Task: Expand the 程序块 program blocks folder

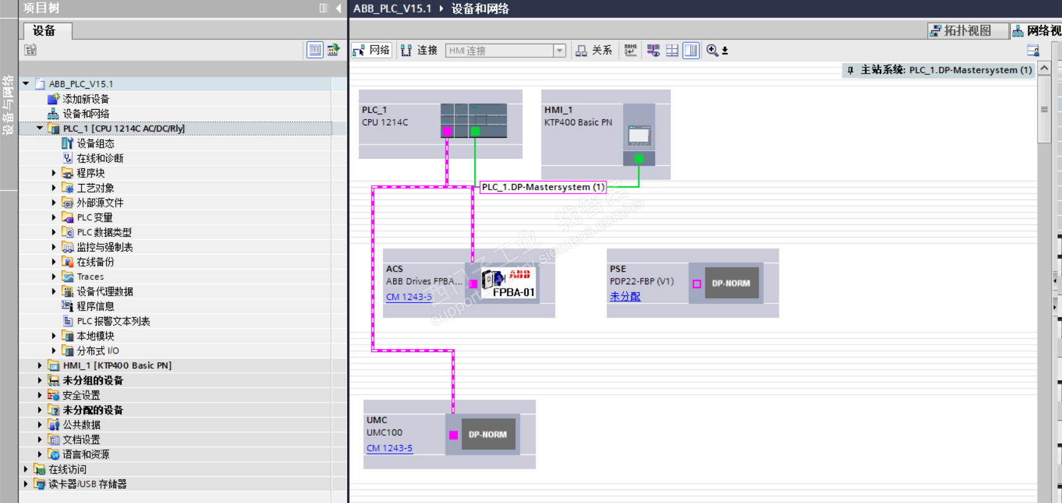Action: click(54, 173)
